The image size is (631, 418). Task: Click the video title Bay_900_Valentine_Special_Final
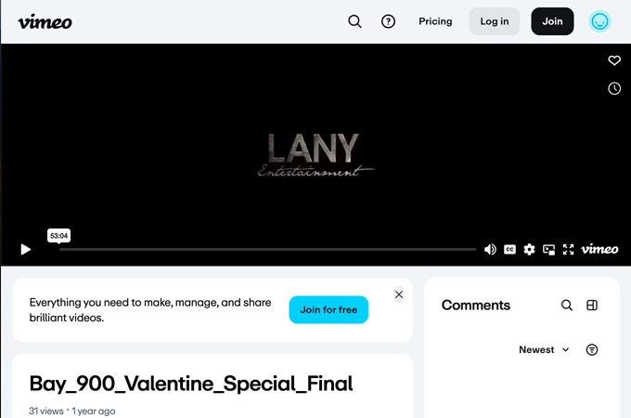coord(191,384)
